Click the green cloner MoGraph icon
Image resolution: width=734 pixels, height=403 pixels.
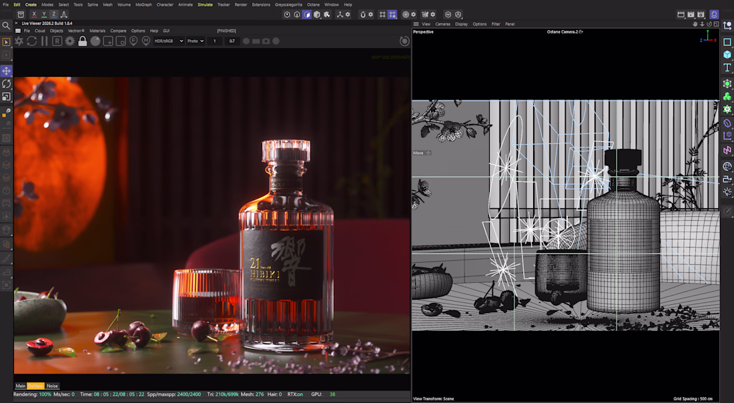click(x=727, y=97)
